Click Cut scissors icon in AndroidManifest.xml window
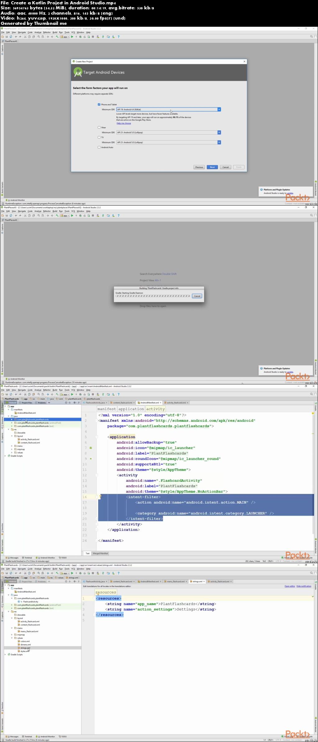The width and height of the screenshot is (318, 742). pos(25,394)
